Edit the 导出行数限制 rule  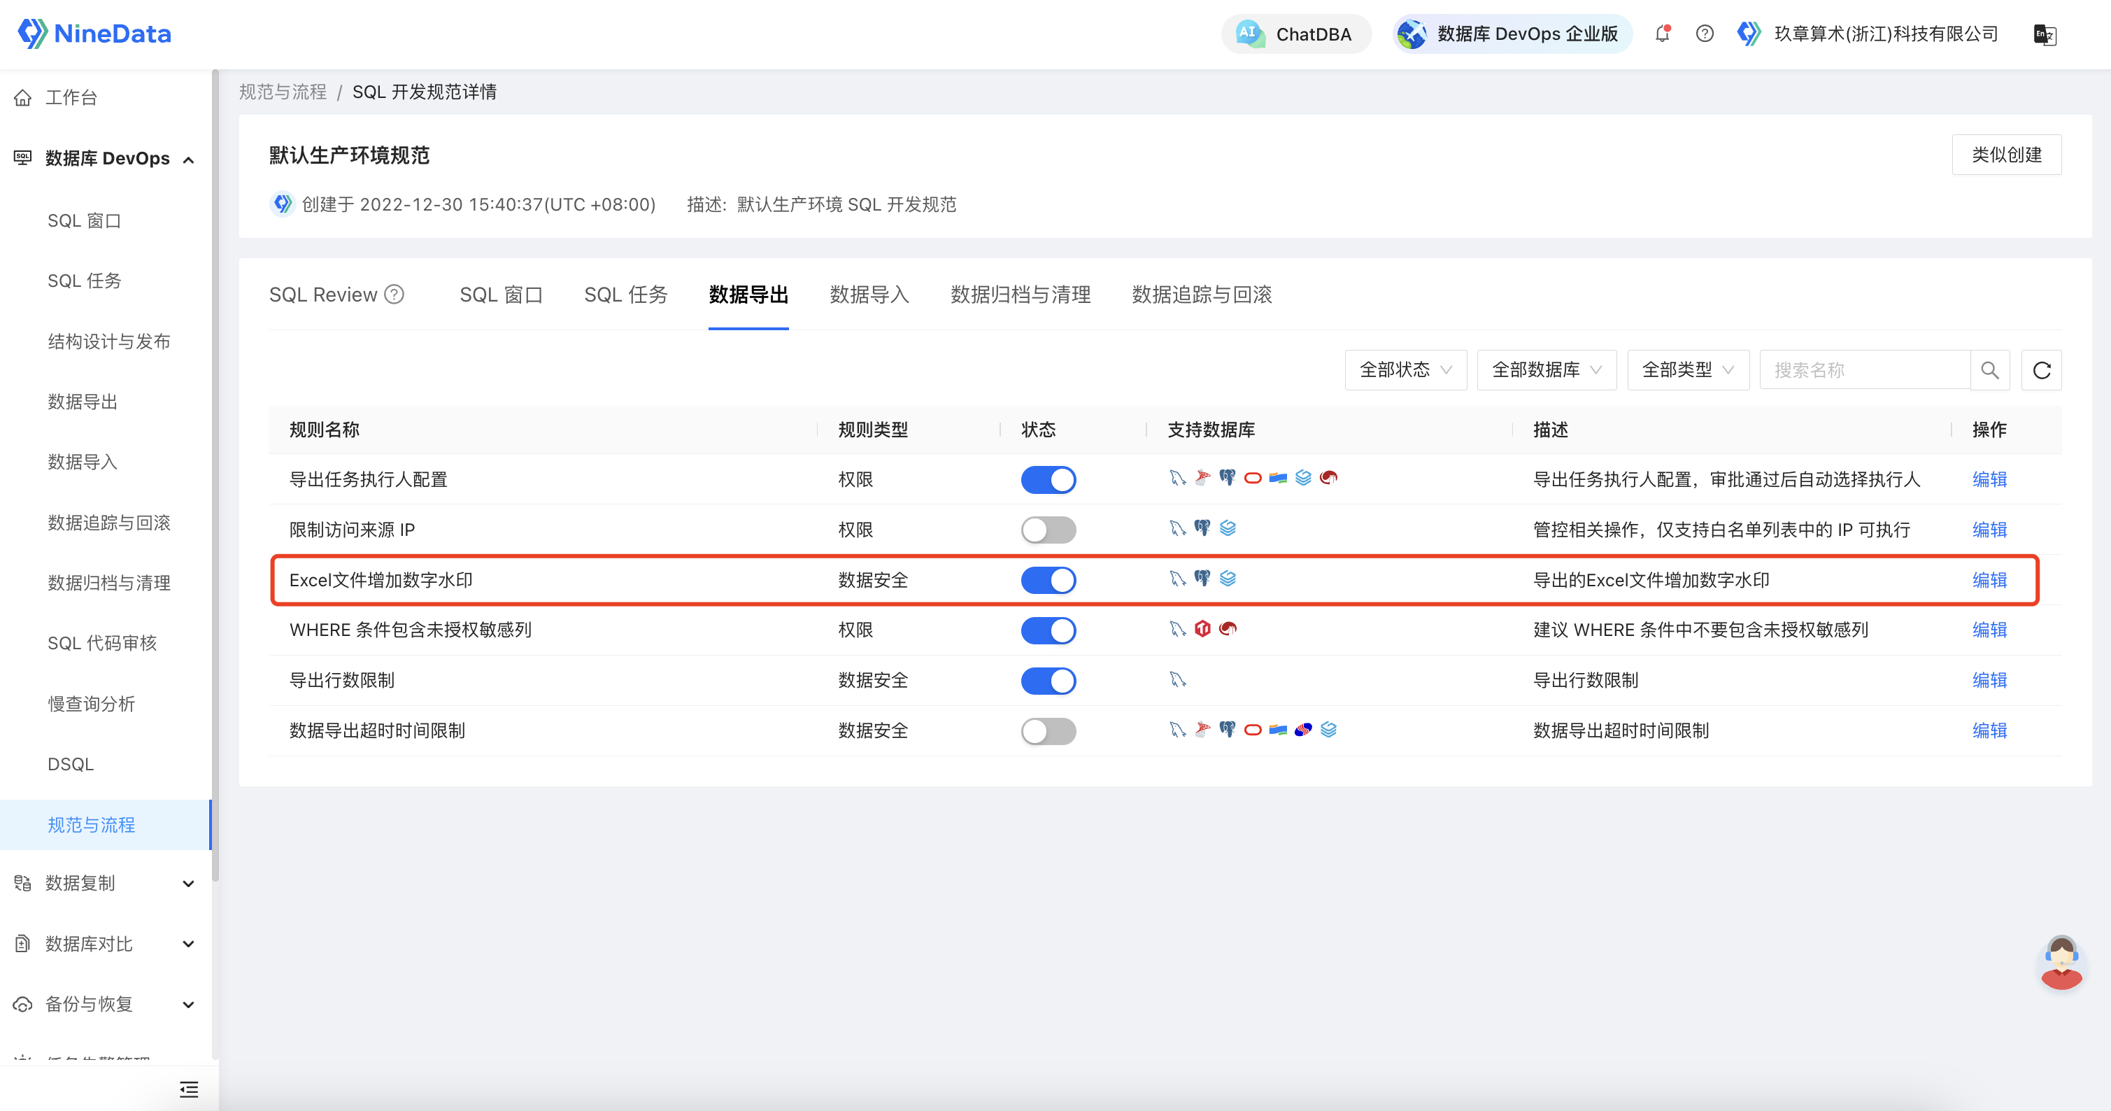(x=1989, y=681)
